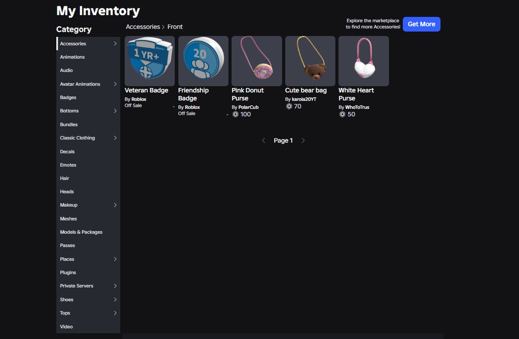This screenshot has height=339, width=519.
Task: Go to the next inventory page arrow
Action: [x=303, y=140]
